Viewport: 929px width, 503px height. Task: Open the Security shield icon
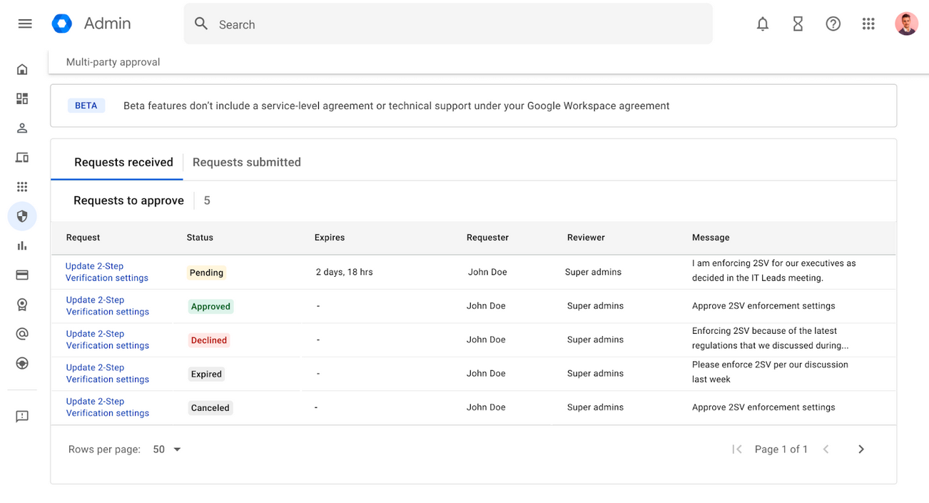(22, 215)
